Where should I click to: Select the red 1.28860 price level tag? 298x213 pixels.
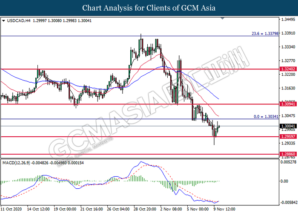(x=288, y=154)
